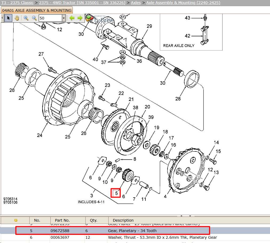Click callout number 8 pin

pyautogui.click(x=135, y=159)
